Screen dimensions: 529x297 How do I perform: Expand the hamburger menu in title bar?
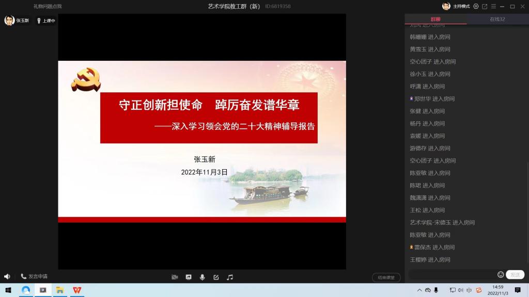coord(493,6)
